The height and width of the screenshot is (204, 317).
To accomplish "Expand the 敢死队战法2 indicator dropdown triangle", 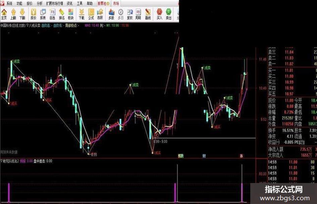I will [x=2, y=161].
